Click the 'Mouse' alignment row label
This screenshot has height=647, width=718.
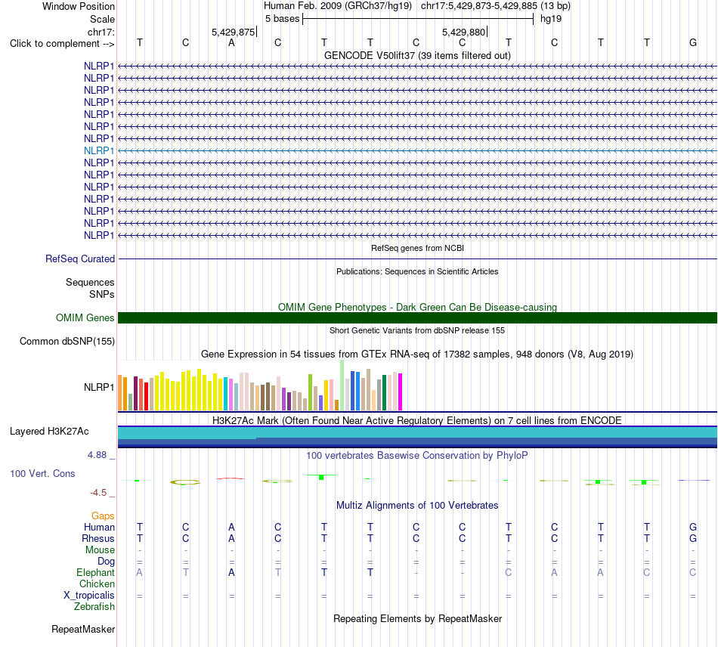tap(100, 550)
